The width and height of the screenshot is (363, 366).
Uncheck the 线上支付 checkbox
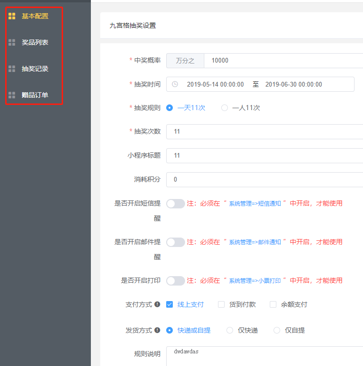point(169,304)
